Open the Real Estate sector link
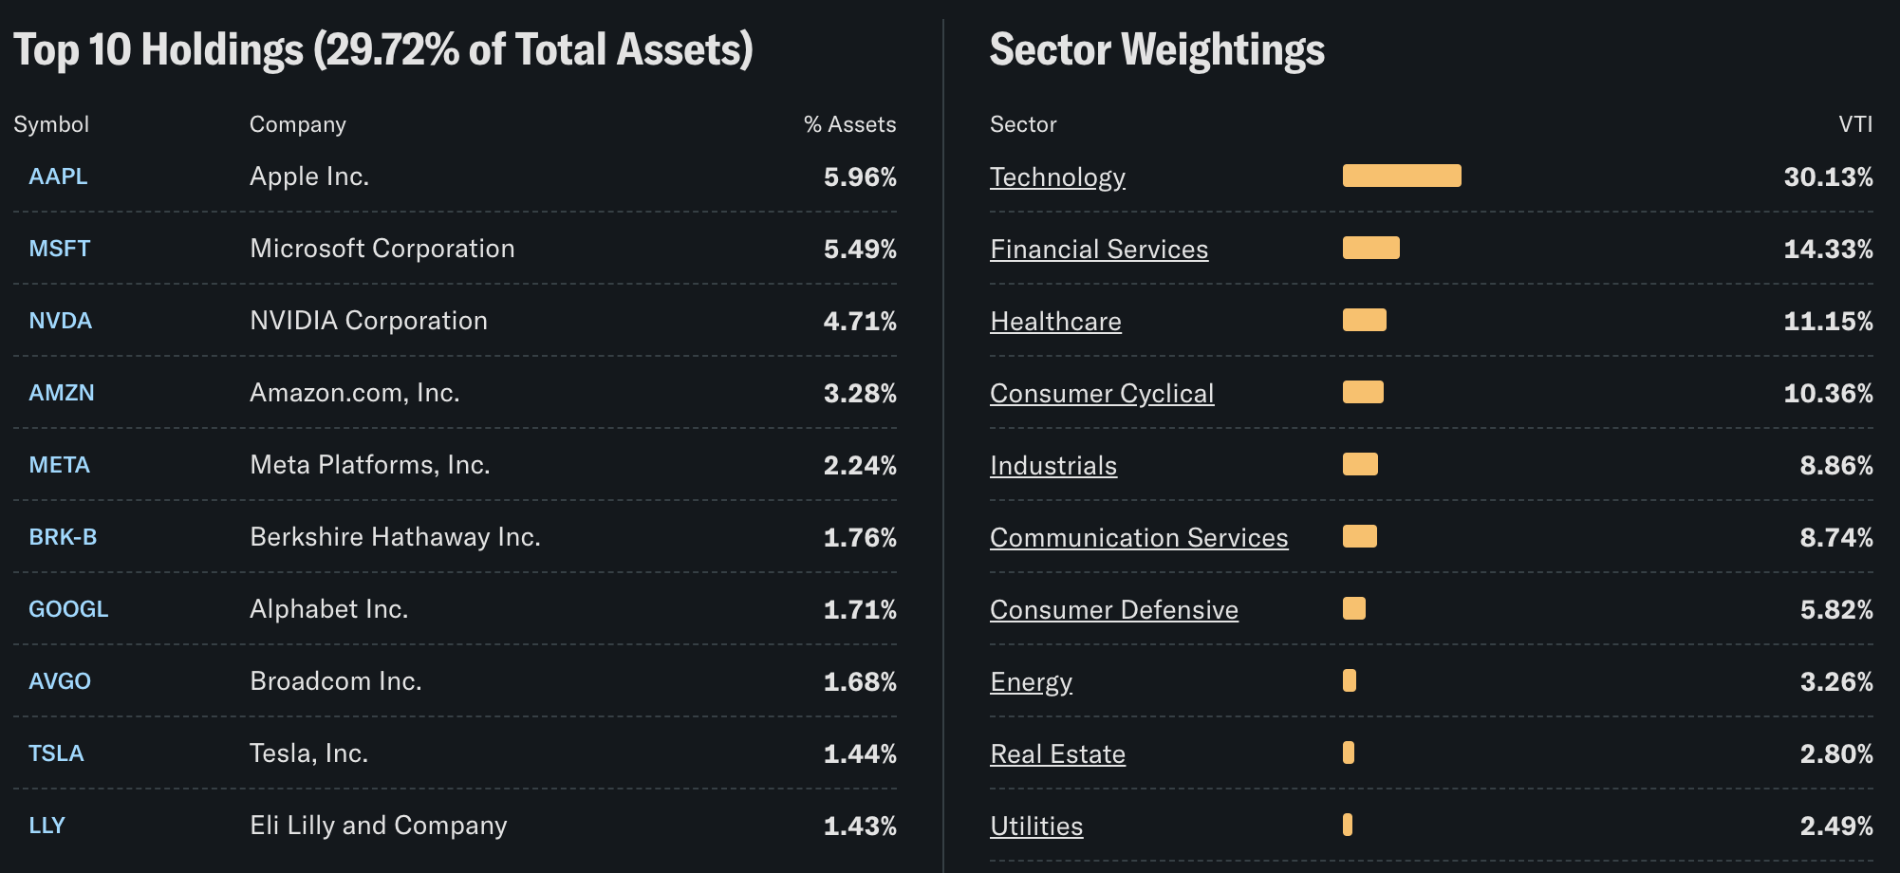 (1057, 754)
